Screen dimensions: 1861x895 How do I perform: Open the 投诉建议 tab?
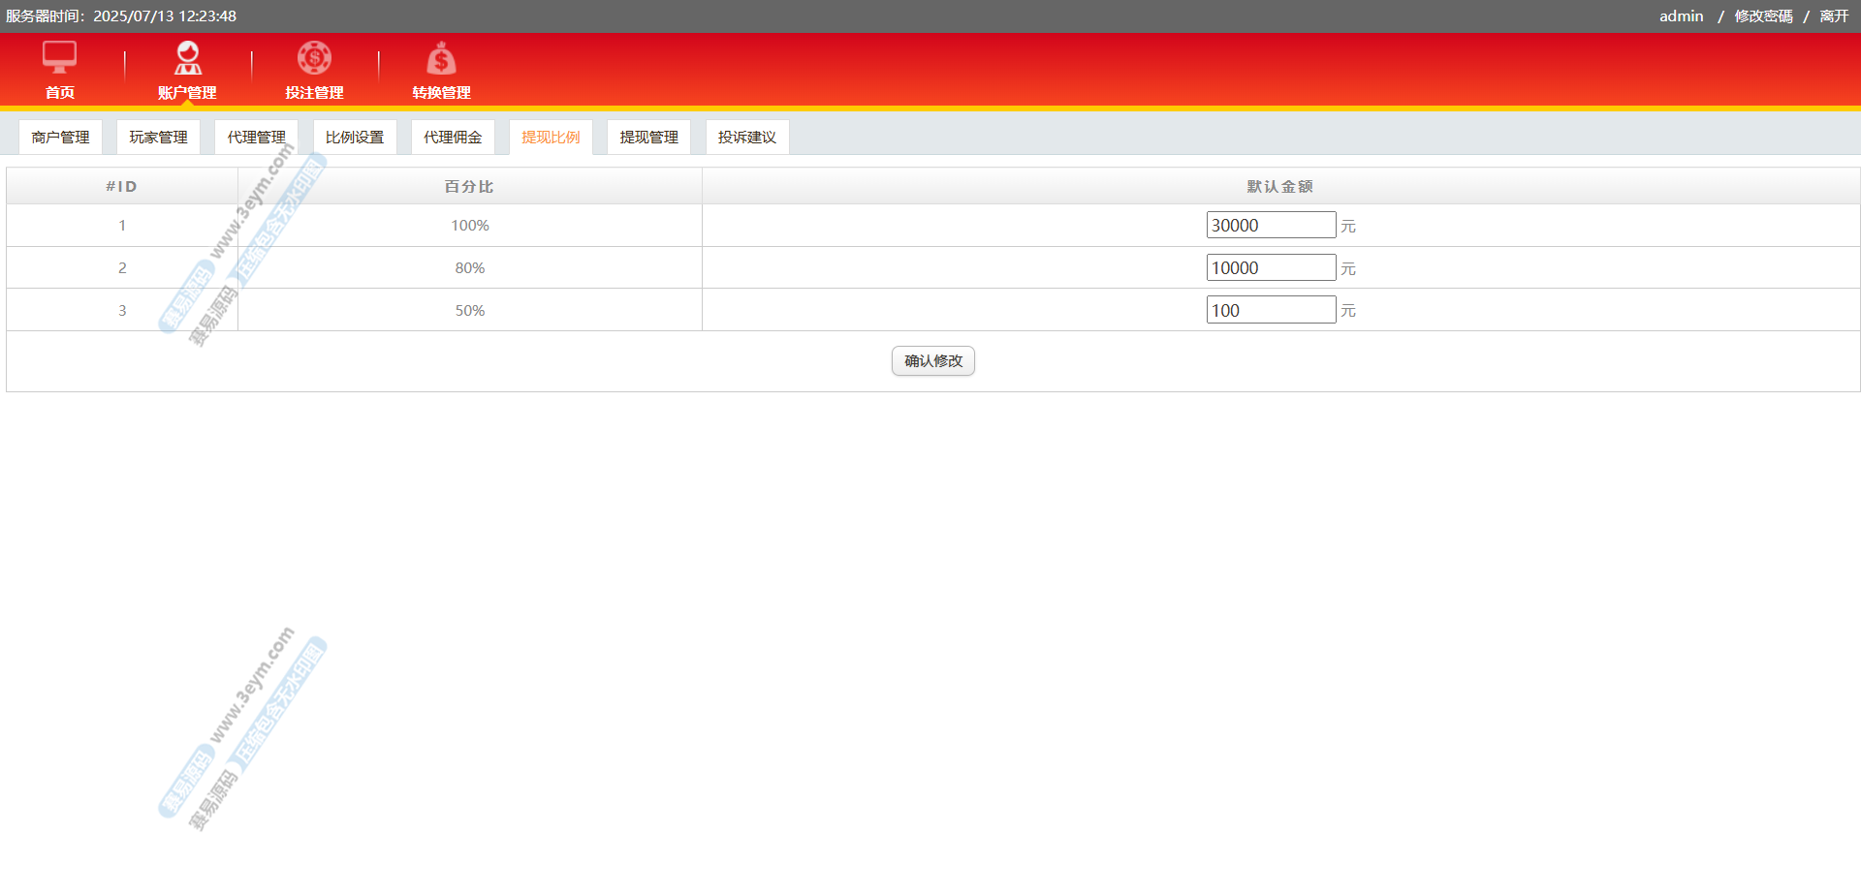pos(746,138)
